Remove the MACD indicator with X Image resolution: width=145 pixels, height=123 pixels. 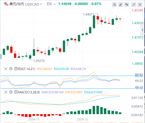(6, 92)
